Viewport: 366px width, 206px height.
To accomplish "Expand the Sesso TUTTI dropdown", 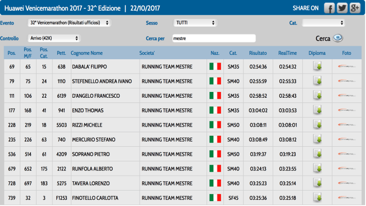I will point(195,23).
